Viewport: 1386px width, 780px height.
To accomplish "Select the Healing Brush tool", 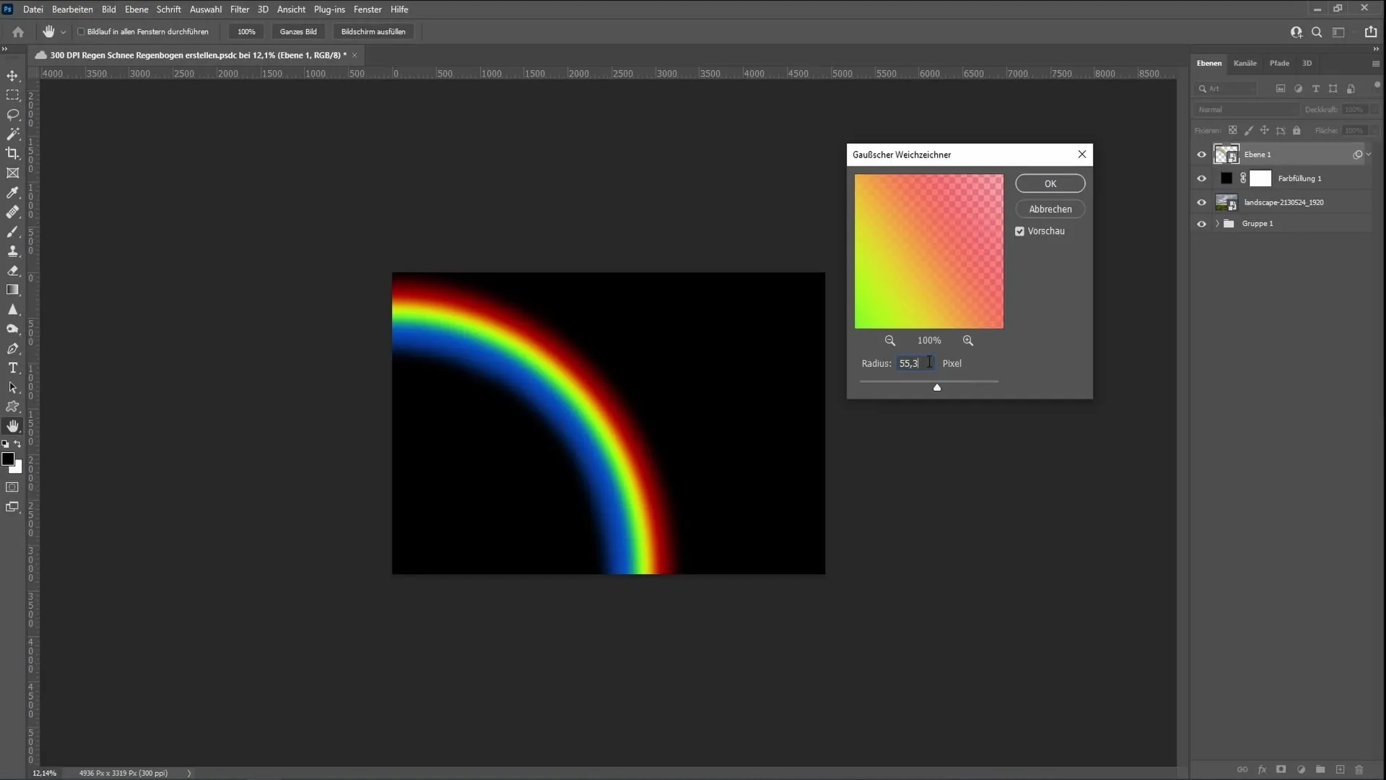I will coord(12,212).
